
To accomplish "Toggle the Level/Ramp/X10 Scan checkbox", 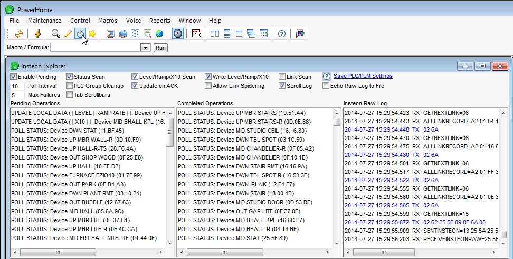I will pyautogui.click(x=135, y=77).
